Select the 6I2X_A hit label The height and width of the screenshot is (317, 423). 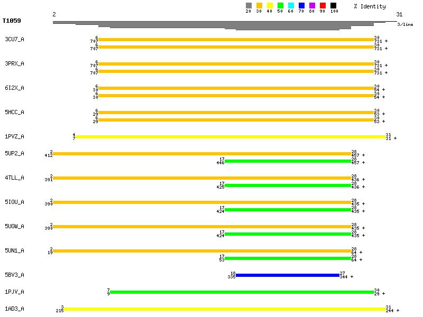[14, 88]
